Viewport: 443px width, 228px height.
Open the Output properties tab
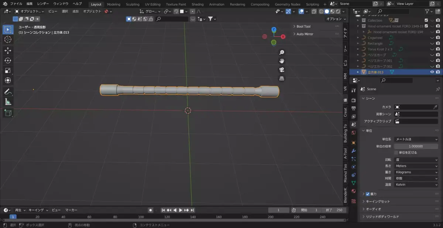[x=353, y=108]
